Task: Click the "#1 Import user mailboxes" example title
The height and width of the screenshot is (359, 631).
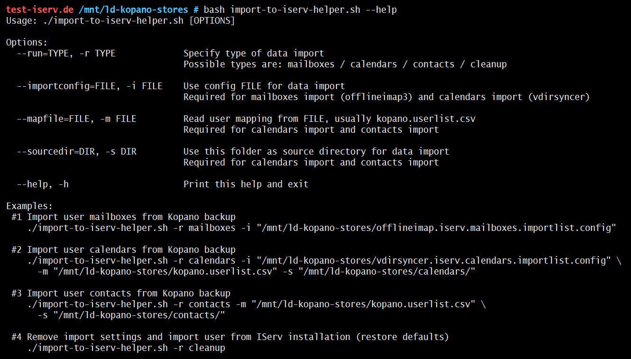Action: [x=123, y=217]
